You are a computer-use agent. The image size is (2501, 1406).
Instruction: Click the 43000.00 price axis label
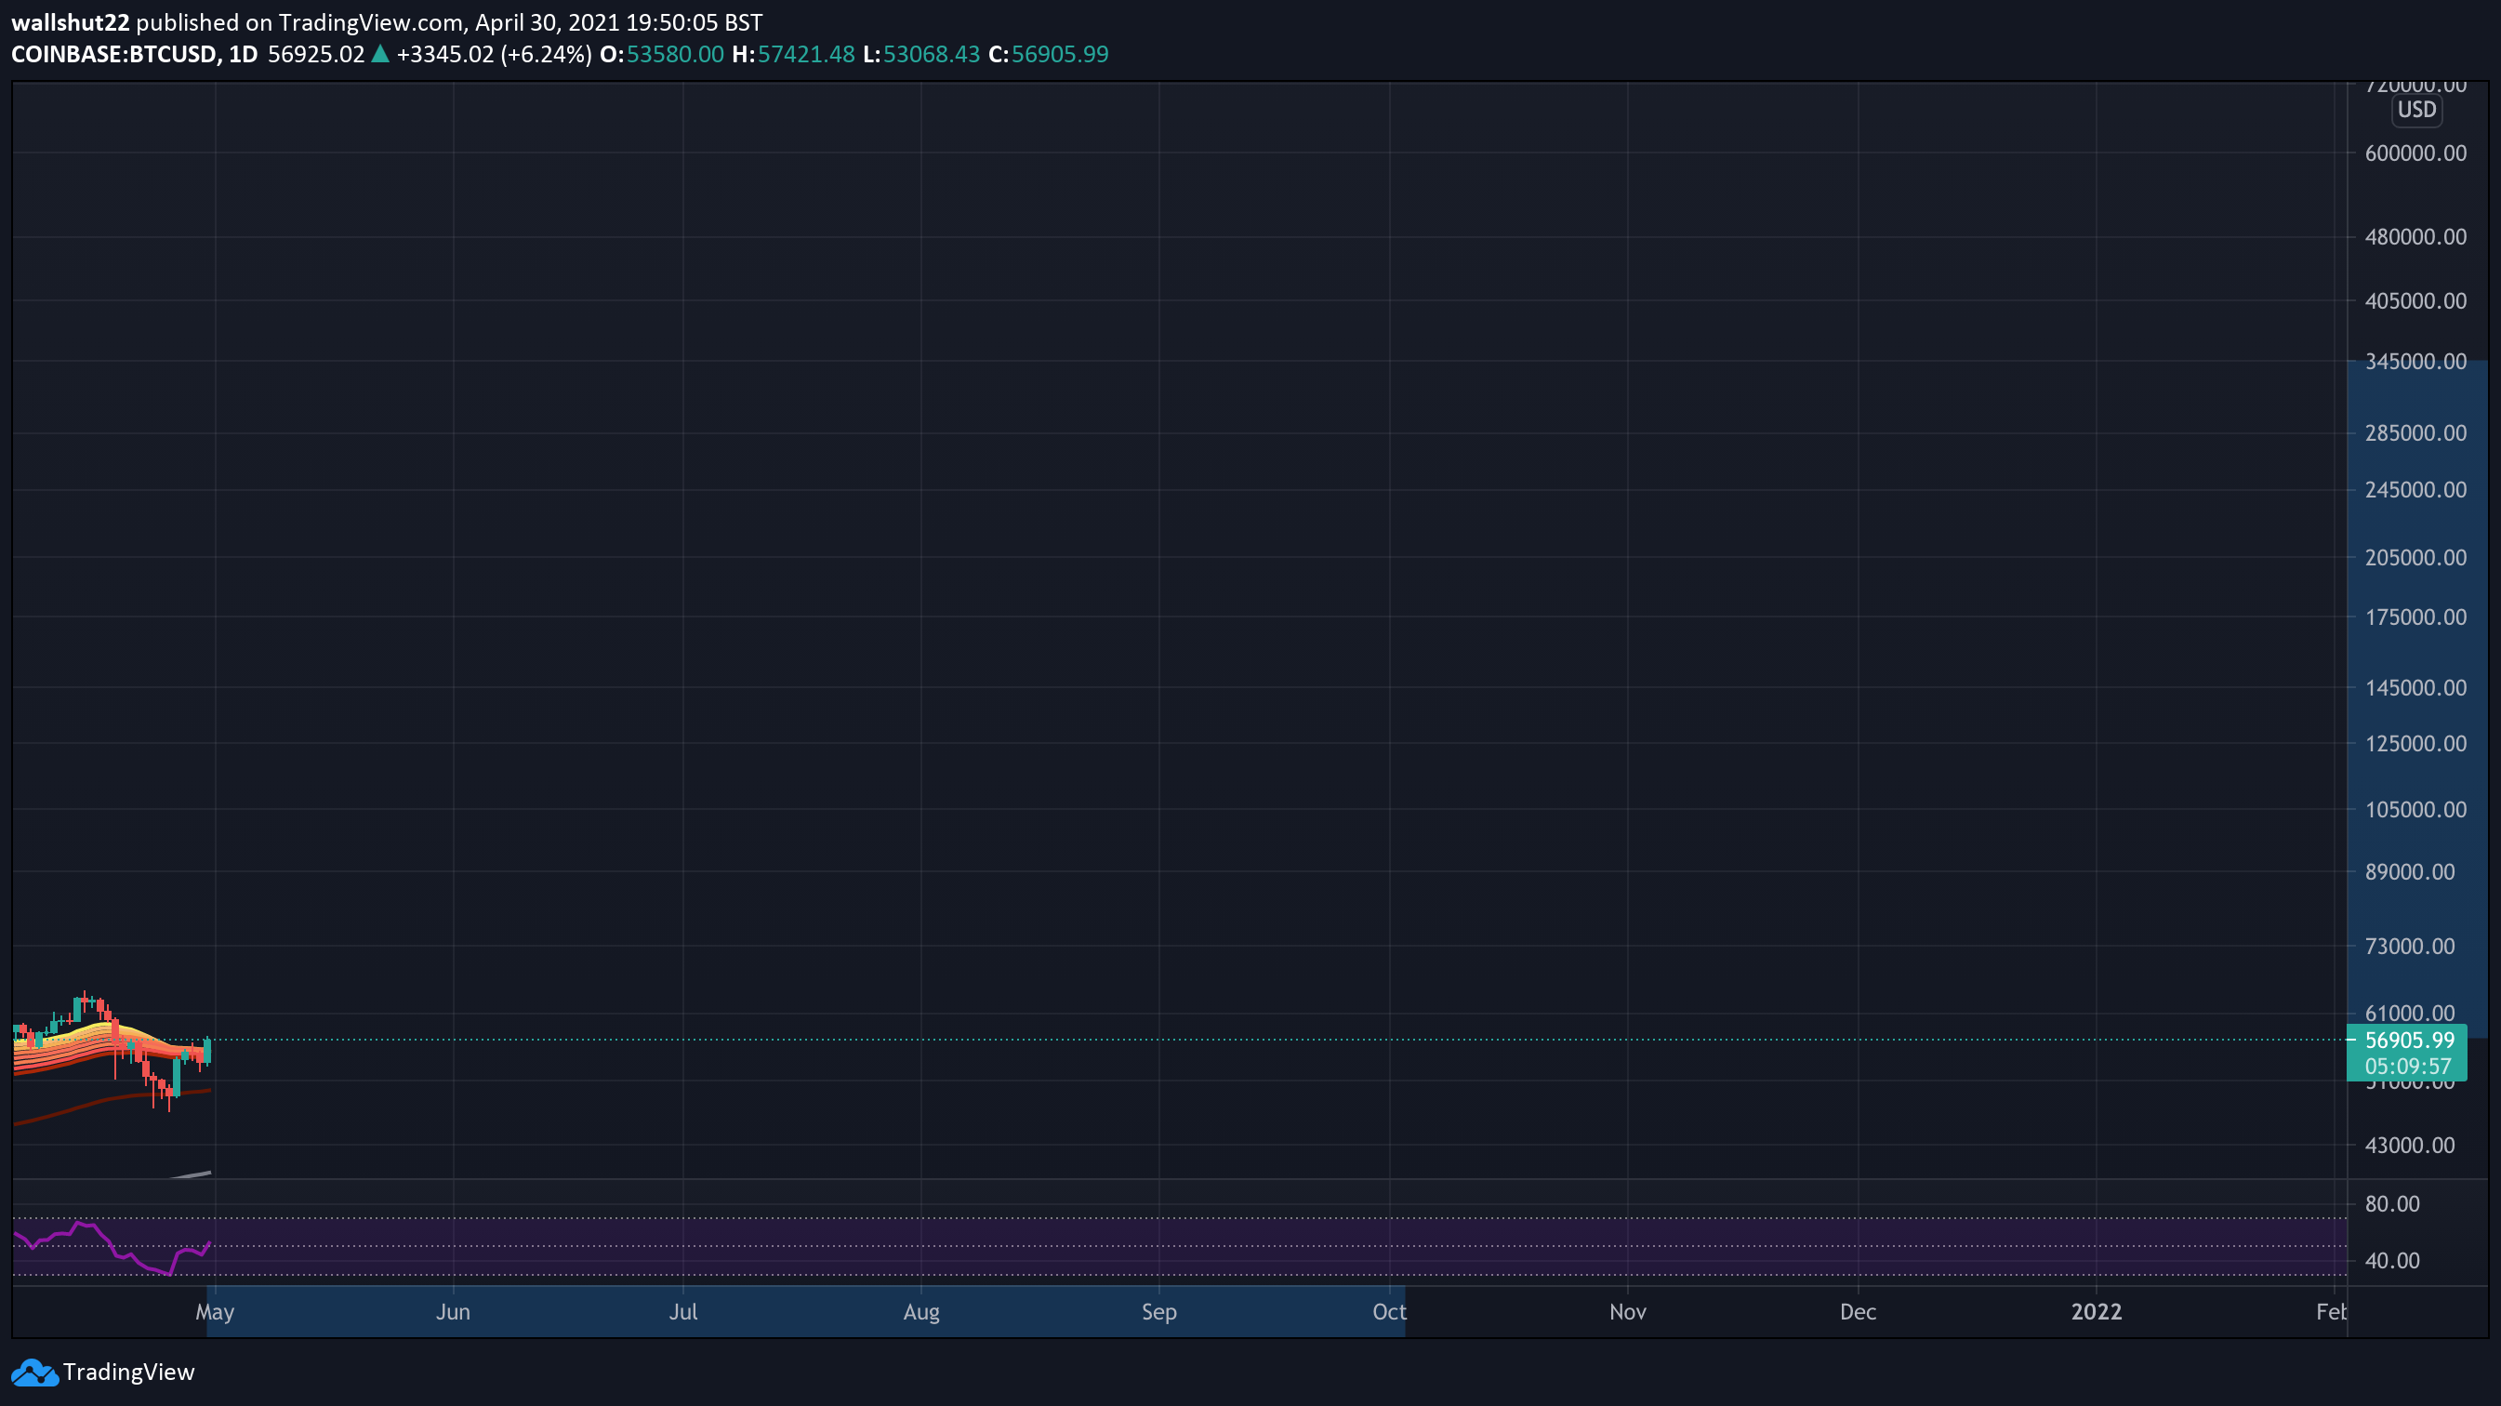[x=2410, y=1146]
